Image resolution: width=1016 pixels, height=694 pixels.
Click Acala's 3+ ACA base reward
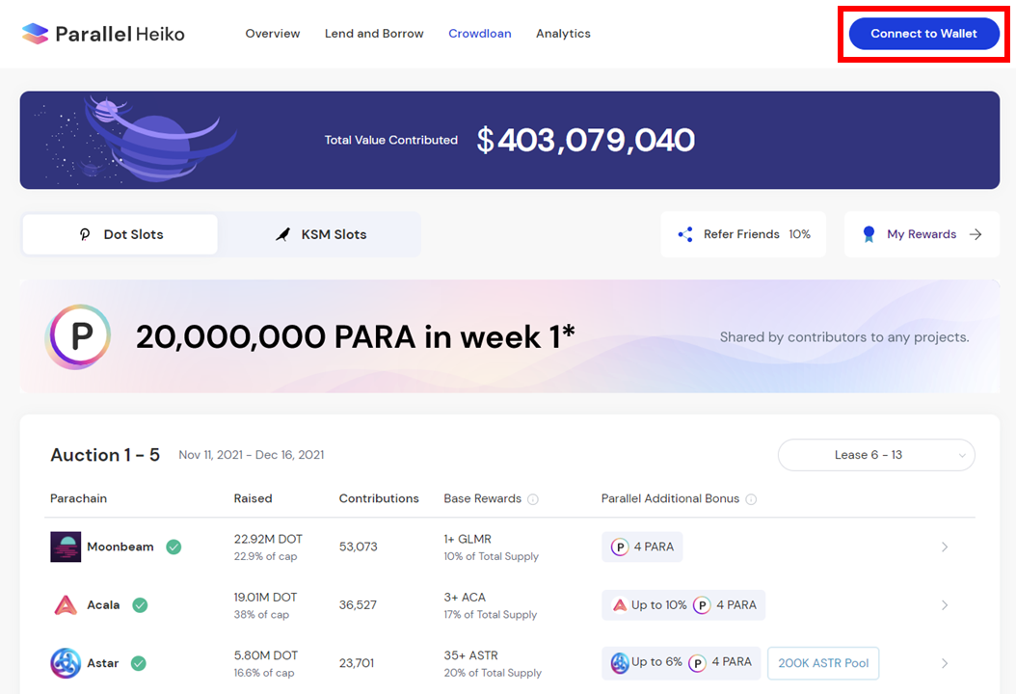[x=465, y=598]
